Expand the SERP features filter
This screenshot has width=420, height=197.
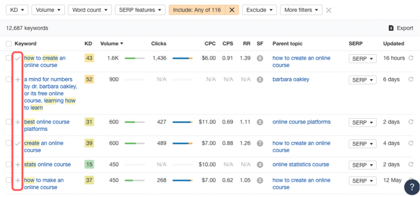[140, 10]
